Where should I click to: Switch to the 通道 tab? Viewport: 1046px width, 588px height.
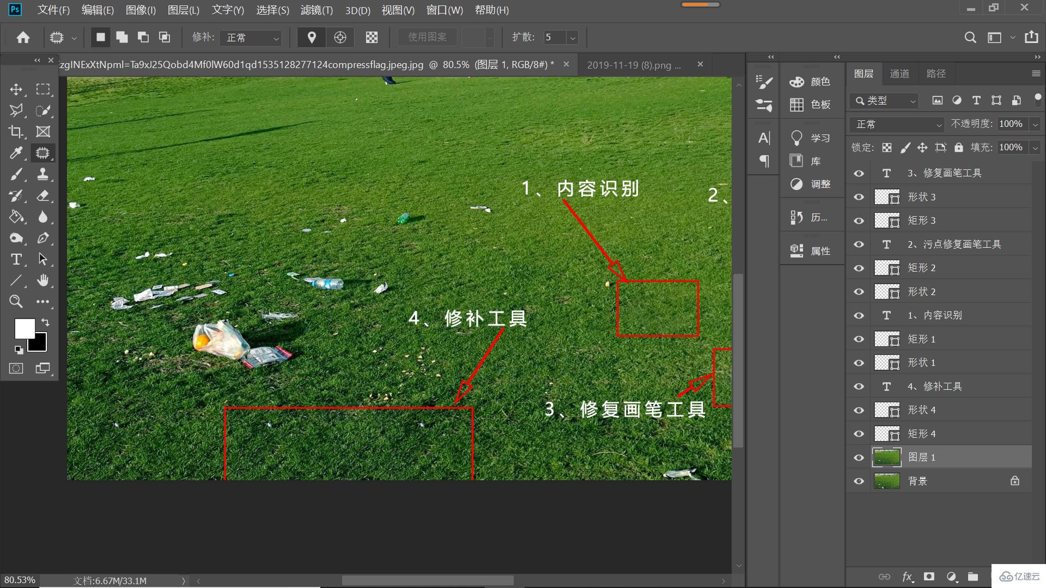pos(899,73)
